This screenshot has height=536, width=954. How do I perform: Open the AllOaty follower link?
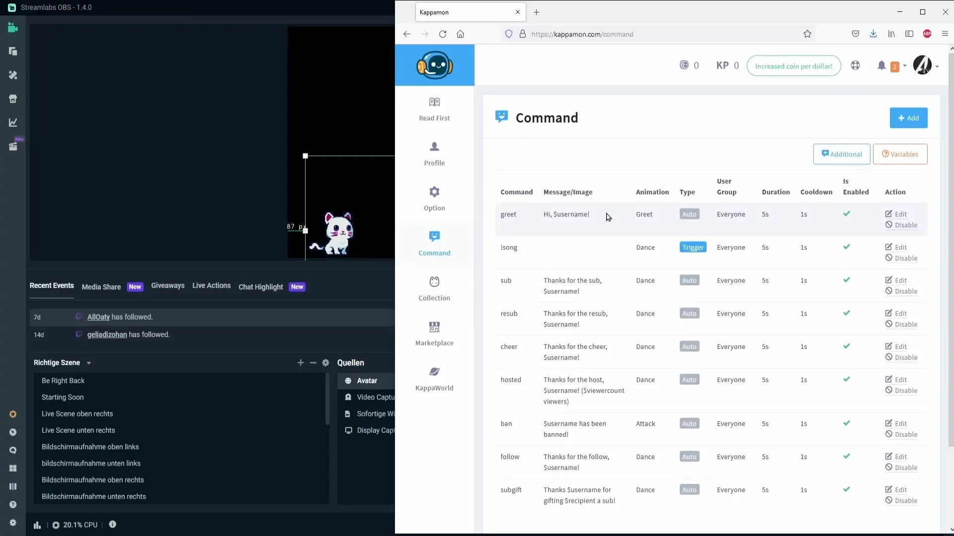pyautogui.click(x=98, y=317)
